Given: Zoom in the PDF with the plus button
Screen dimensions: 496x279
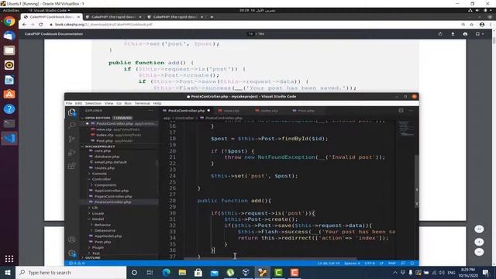Looking at the screenshot, I should pyautogui.click(x=479, y=242).
